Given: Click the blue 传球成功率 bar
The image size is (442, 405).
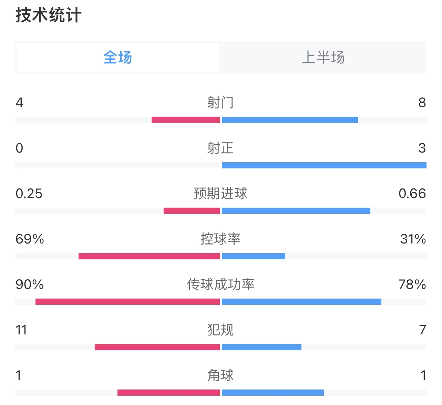Looking at the screenshot, I should [x=301, y=302].
